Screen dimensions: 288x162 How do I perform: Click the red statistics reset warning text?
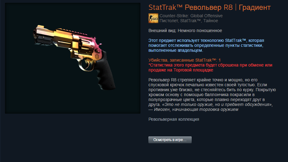point(210,67)
